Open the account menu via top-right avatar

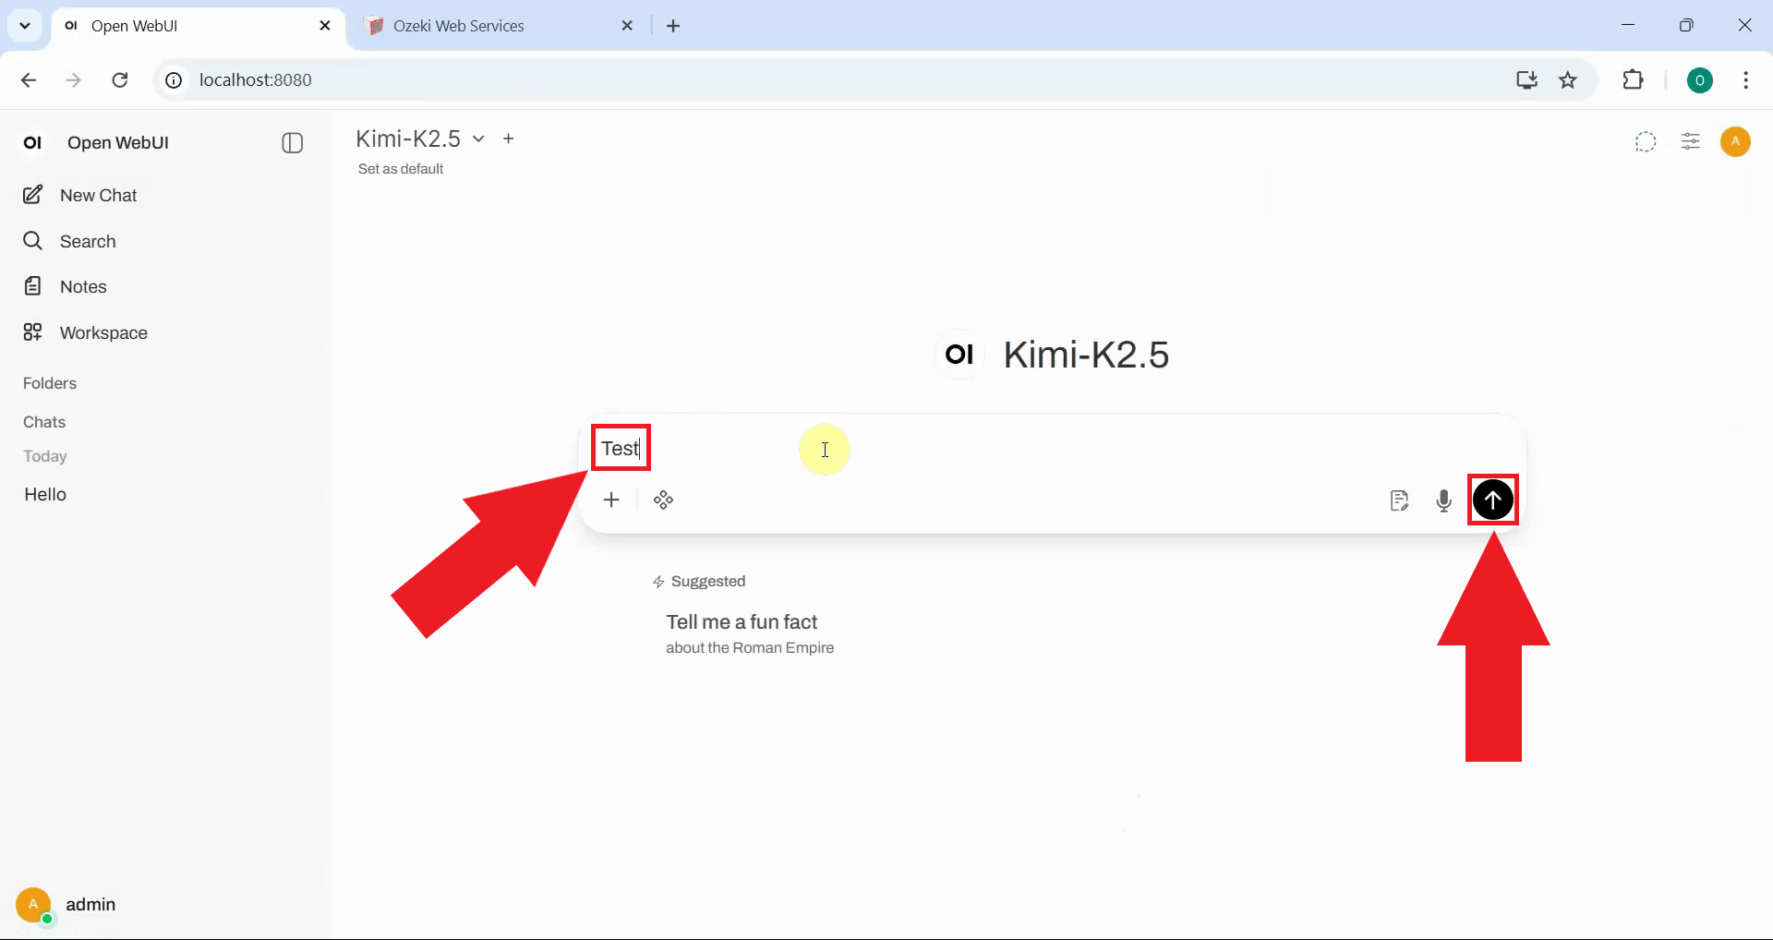(1736, 141)
